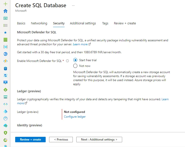Open the Tags tab
This screenshot has height=147, width=185.
(105, 23)
